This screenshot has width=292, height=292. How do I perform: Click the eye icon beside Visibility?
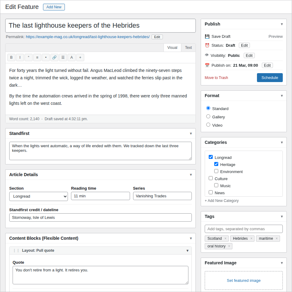pyautogui.click(x=207, y=55)
